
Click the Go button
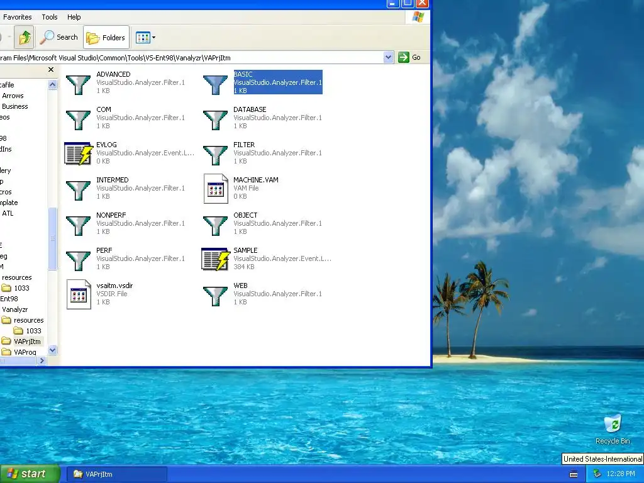click(x=409, y=57)
